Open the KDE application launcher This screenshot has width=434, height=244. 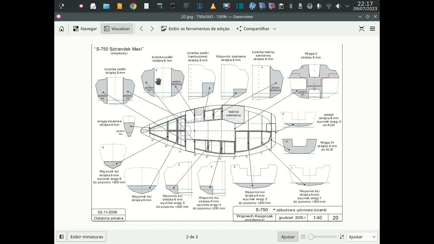click(x=61, y=6)
